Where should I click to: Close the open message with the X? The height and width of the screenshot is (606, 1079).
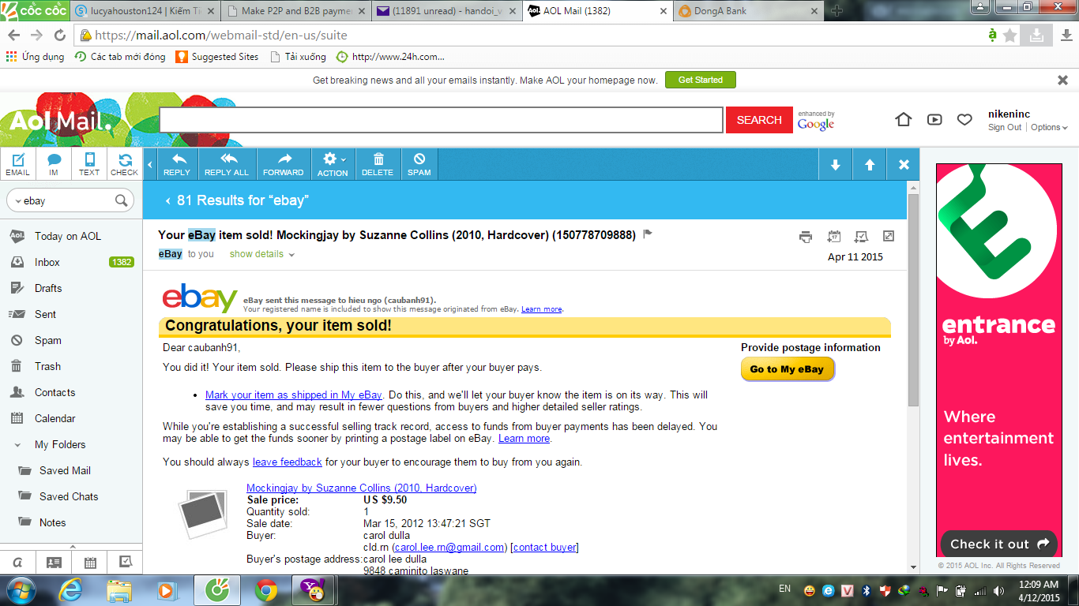click(x=904, y=165)
